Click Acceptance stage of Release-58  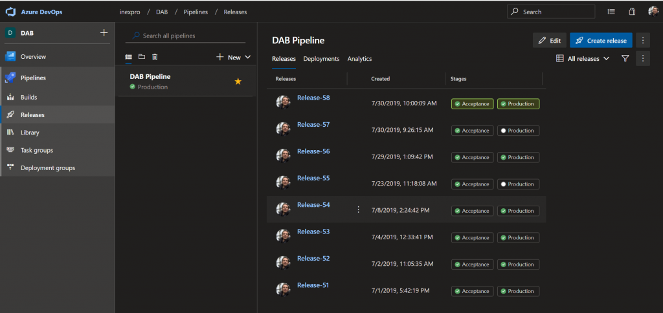click(472, 104)
